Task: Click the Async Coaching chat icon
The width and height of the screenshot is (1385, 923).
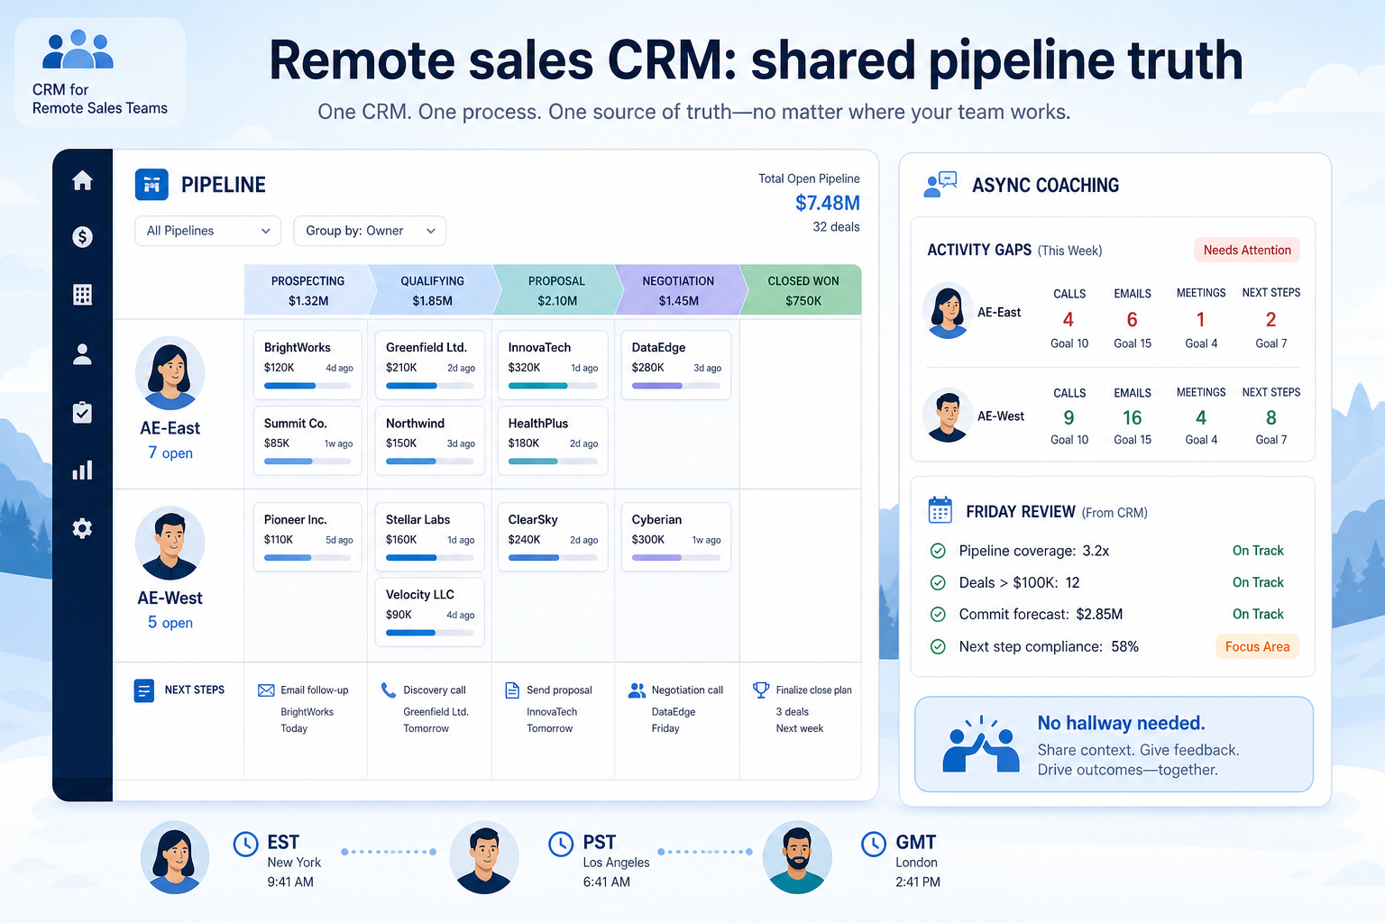Action: coord(940,185)
